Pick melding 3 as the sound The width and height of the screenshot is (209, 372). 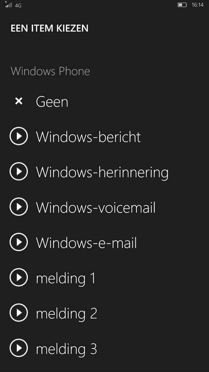[66, 349]
